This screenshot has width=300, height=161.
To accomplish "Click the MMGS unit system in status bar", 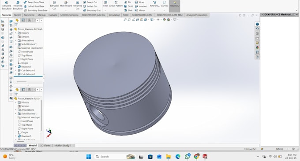I will (280, 149).
